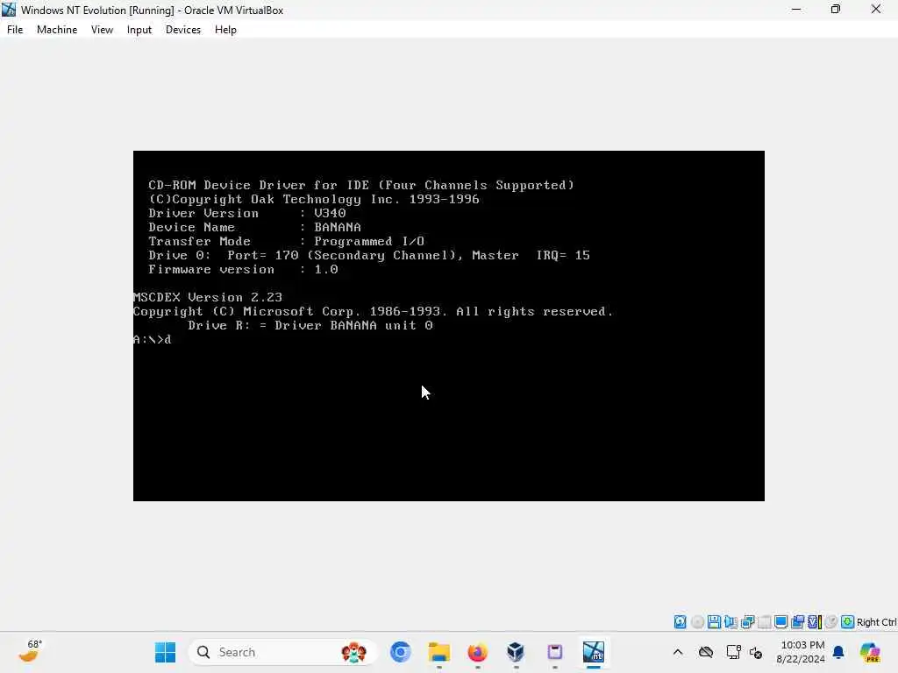Click the network adapter status icon

(747, 622)
